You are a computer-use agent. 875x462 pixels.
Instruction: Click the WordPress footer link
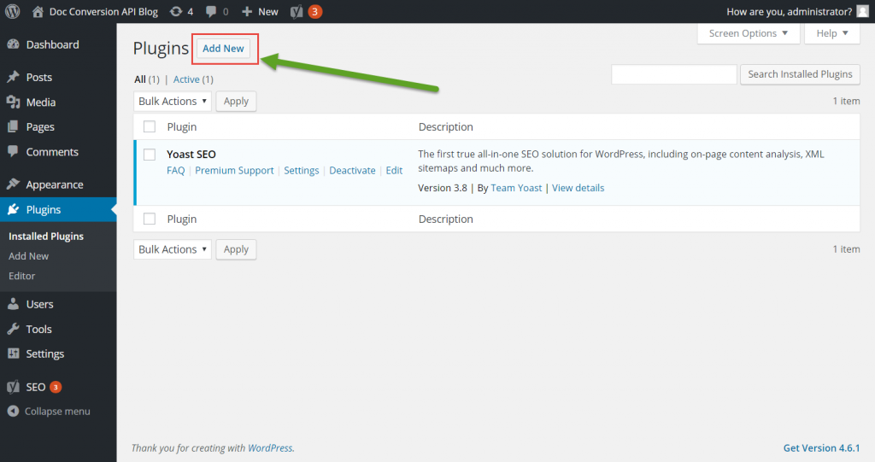pyautogui.click(x=270, y=448)
